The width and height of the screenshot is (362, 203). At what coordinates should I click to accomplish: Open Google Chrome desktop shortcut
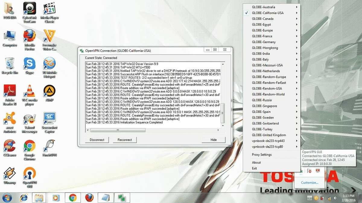pyautogui.click(x=30, y=150)
